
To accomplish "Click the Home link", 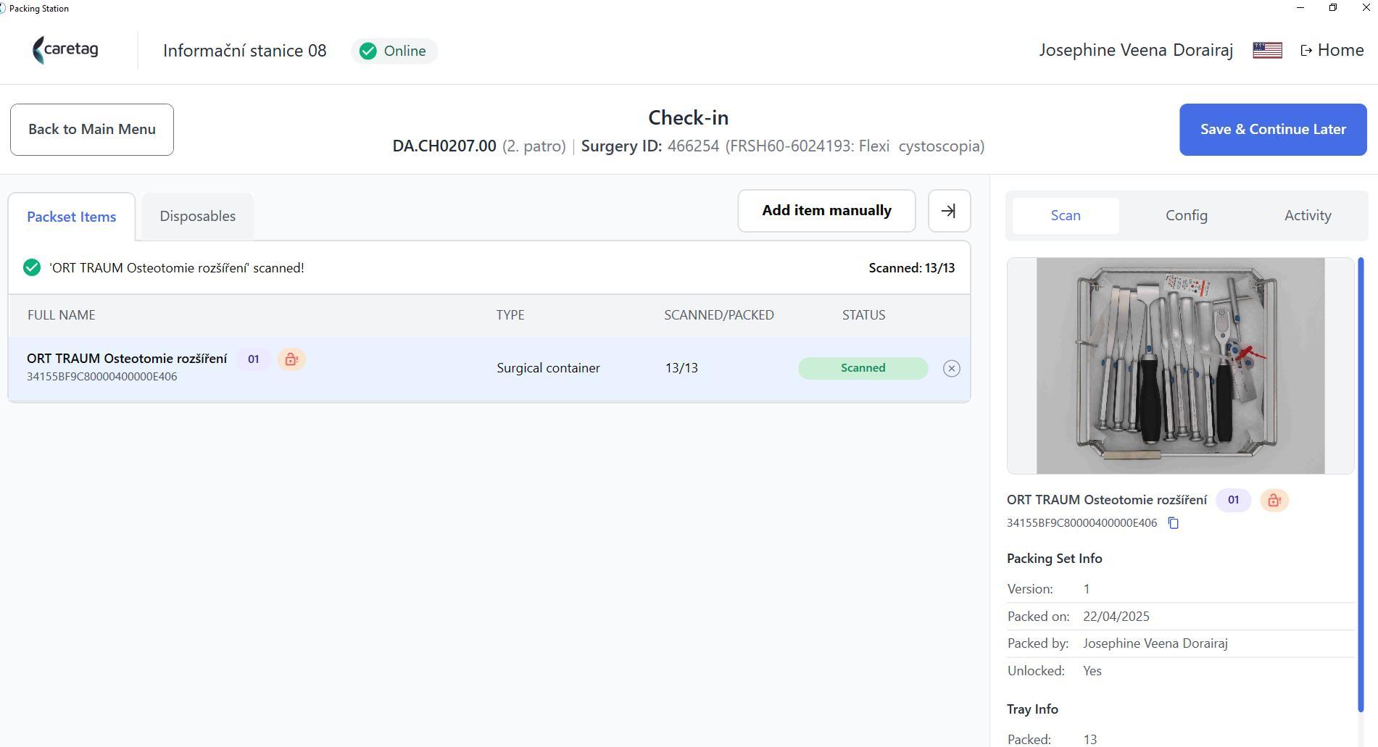I will click(1332, 50).
